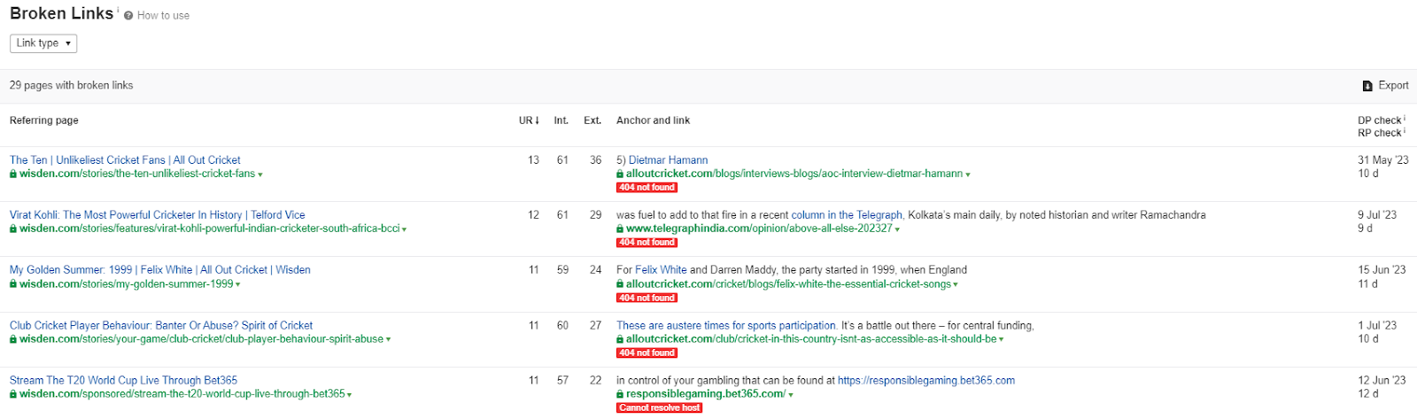
Task: Click the question icon beside How to use
Action: click(x=128, y=16)
